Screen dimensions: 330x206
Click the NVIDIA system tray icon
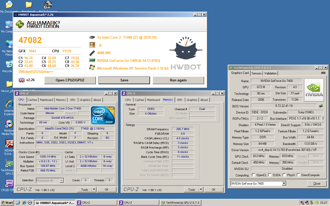[316, 203]
